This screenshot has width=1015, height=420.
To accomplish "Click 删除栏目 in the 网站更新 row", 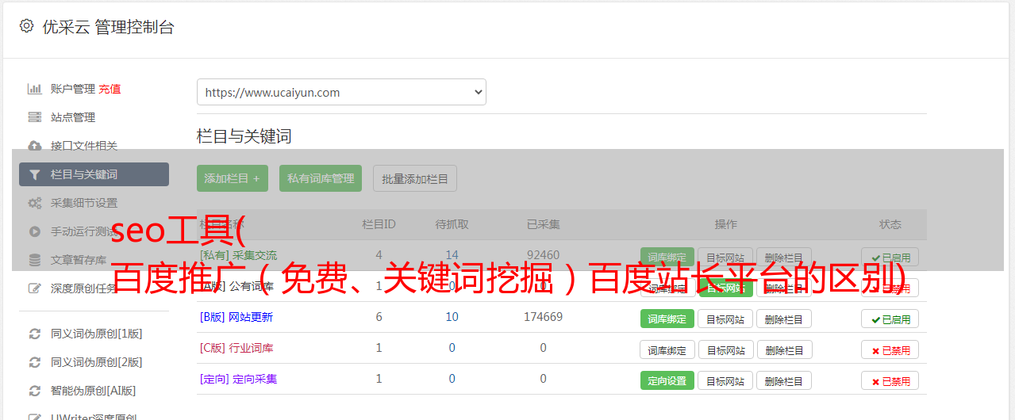I will 784,319.
